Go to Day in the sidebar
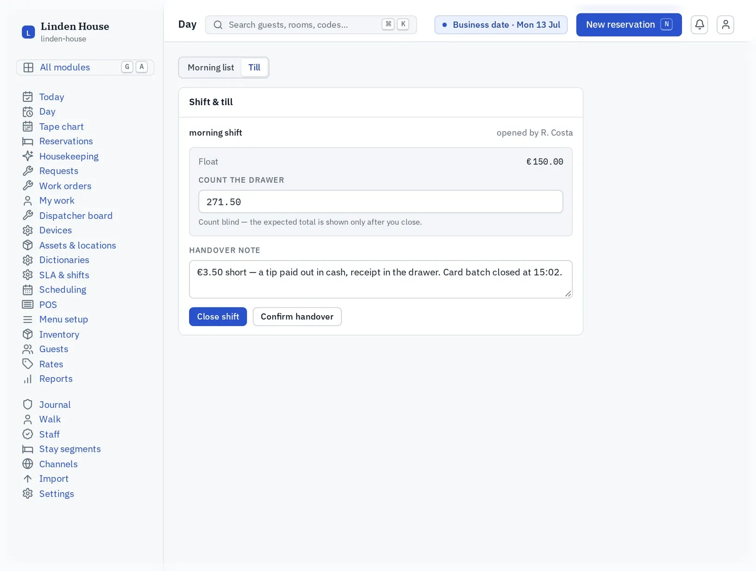Screen dimensions: 756x571 pos(47,112)
